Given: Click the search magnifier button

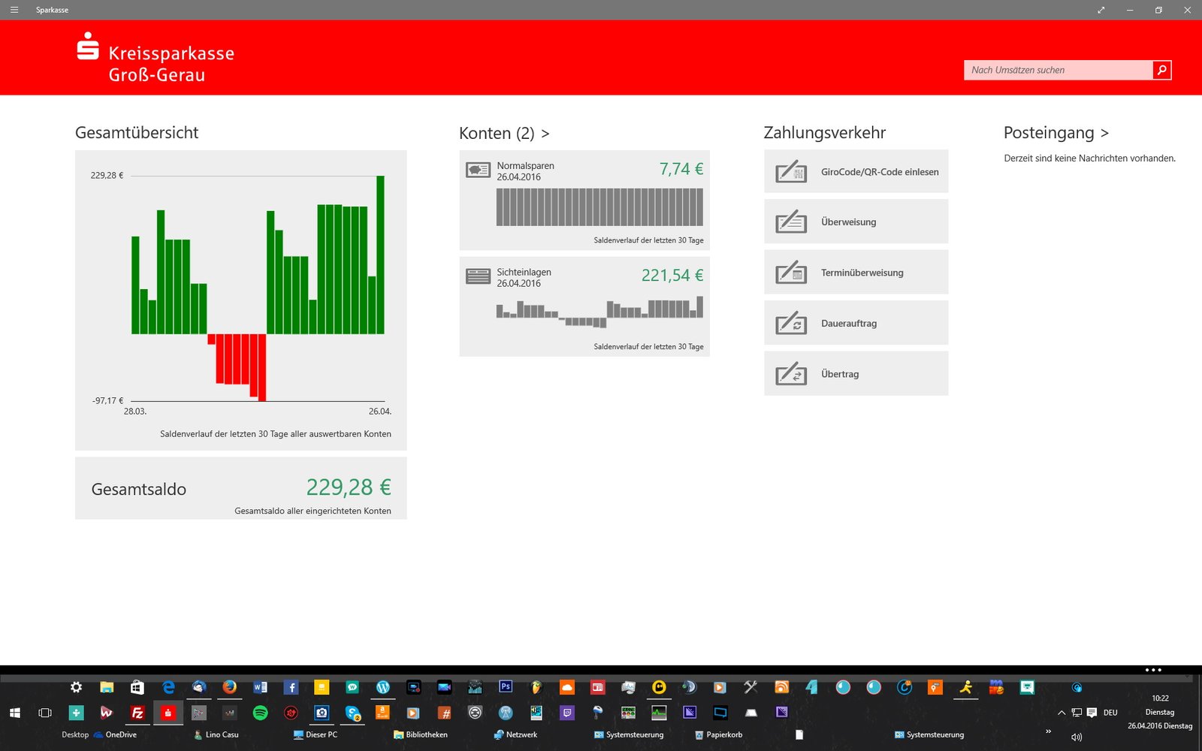Looking at the screenshot, I should 1161,70.
